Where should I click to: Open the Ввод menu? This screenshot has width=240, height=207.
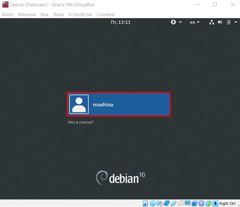(58, 15)
